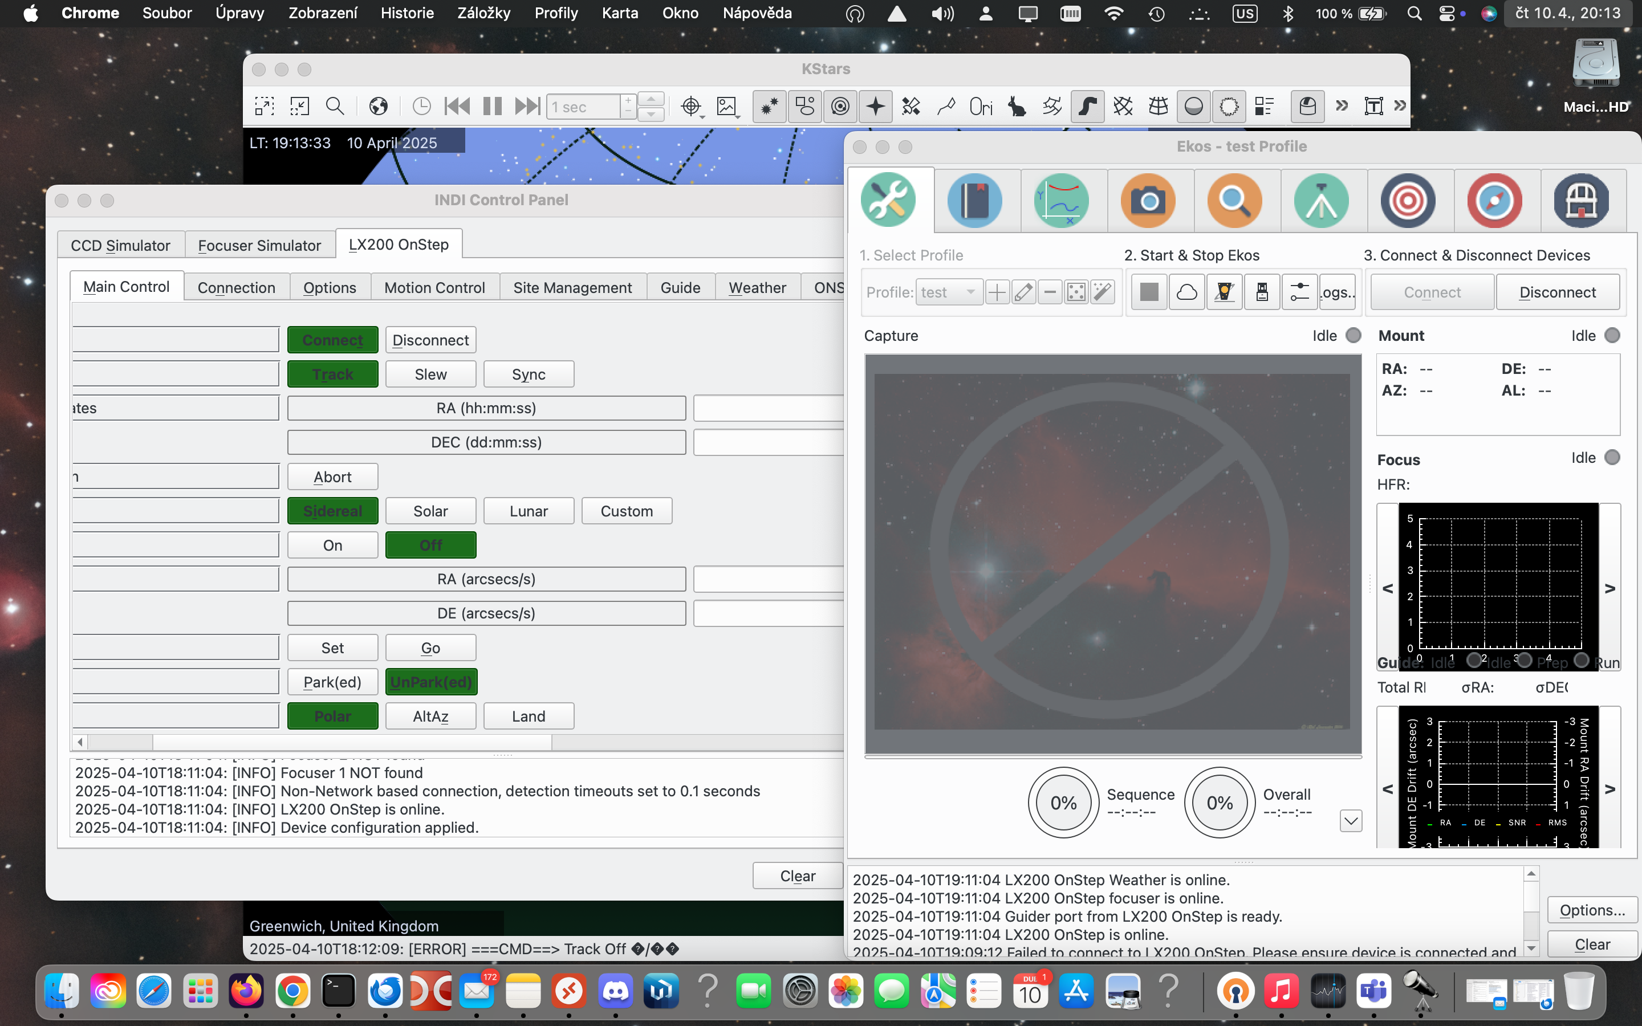Open the Focuser Simulator device tab
The width and height of the screenshot is (1642, 1026).
[x=259, y=246]
